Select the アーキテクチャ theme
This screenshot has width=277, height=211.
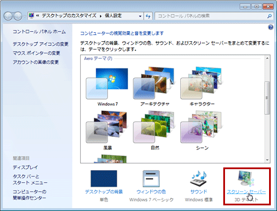point(154,87)
